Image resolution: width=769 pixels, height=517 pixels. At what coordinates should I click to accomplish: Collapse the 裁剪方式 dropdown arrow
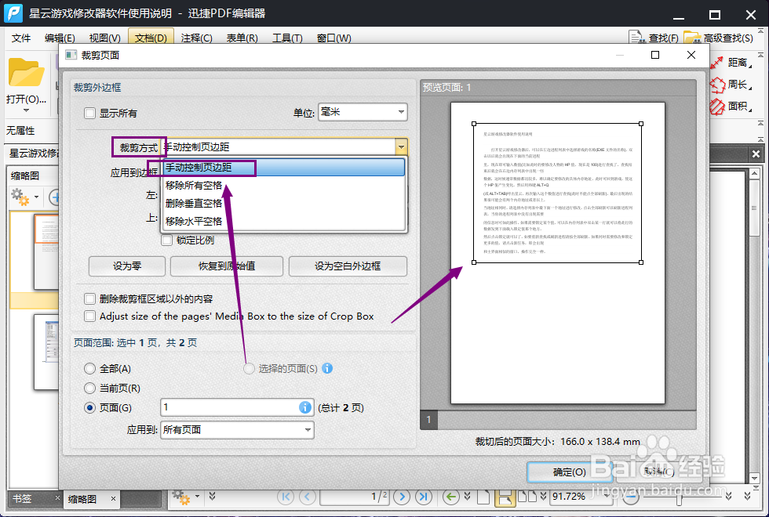tap(401, 147)
